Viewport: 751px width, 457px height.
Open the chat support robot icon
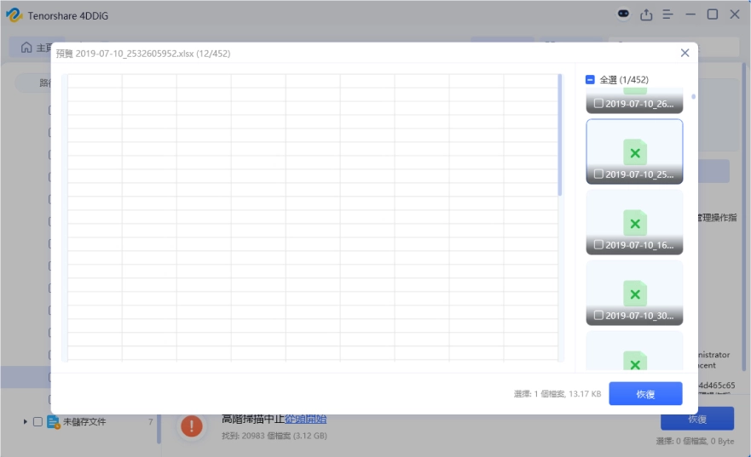(x=623, y=14)
